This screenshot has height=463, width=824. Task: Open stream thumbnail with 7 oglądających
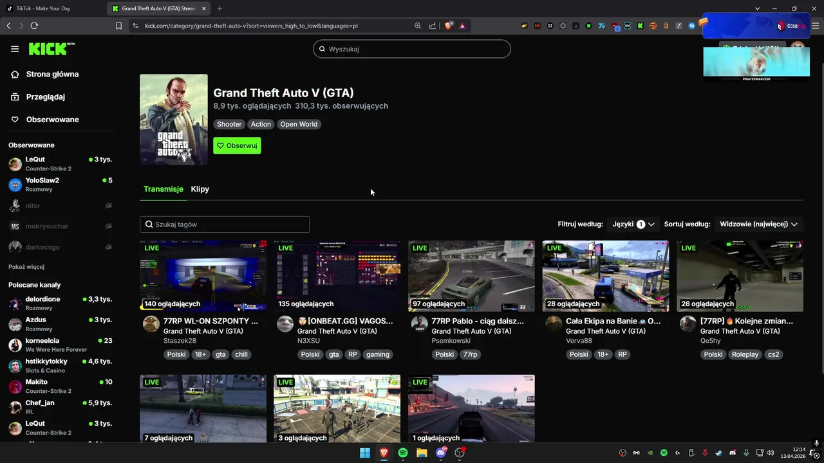pos(203,408)
